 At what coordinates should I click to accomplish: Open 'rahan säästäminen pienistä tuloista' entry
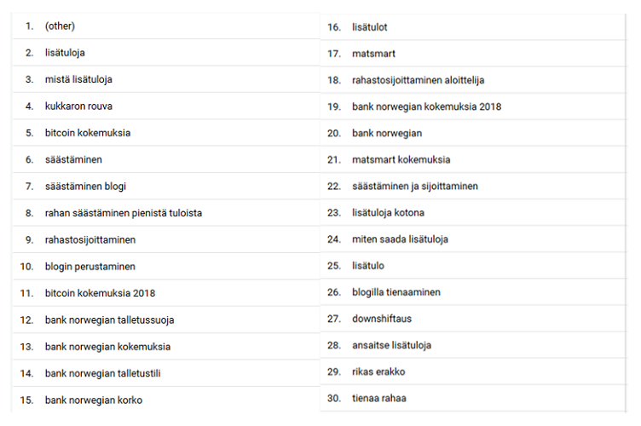pos(124,213)
